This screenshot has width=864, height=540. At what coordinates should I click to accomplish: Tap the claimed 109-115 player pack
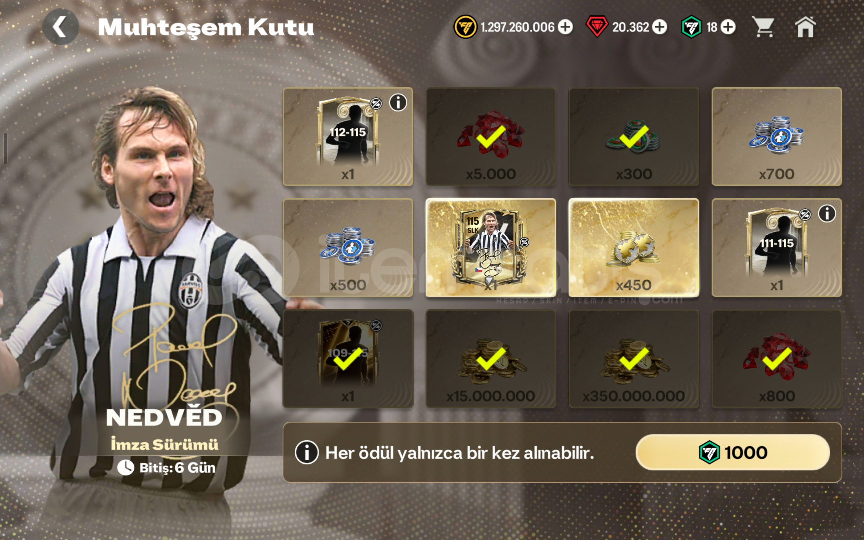(x=348, y=359)
